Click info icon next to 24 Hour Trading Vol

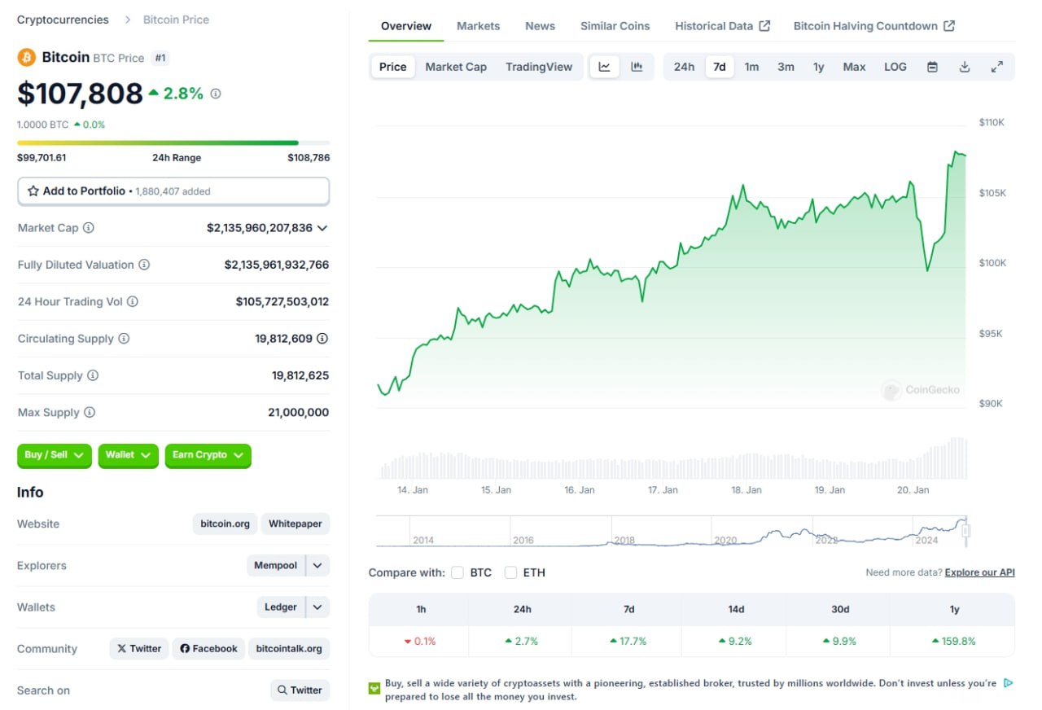(x=133, y=301)
